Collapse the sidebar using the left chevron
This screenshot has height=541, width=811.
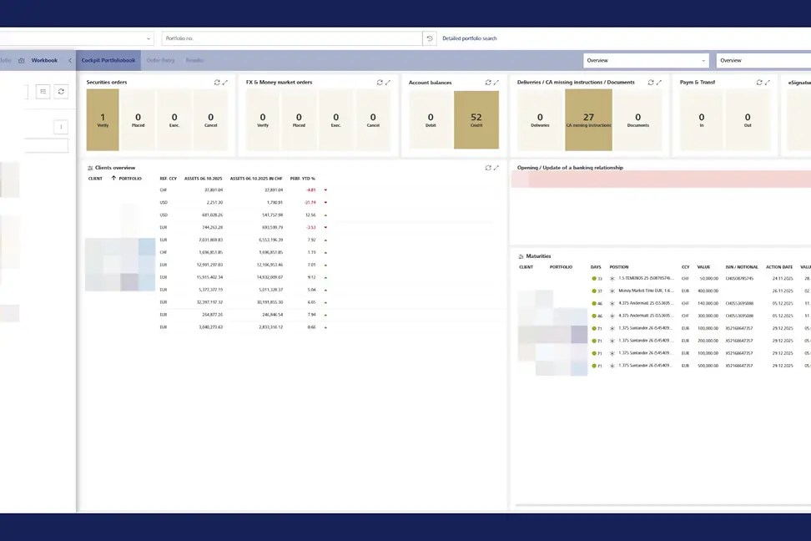70,60
